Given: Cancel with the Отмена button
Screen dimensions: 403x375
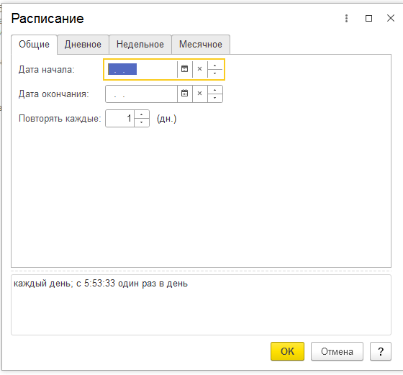Looking at the screenshot, I should coord(337,351).
